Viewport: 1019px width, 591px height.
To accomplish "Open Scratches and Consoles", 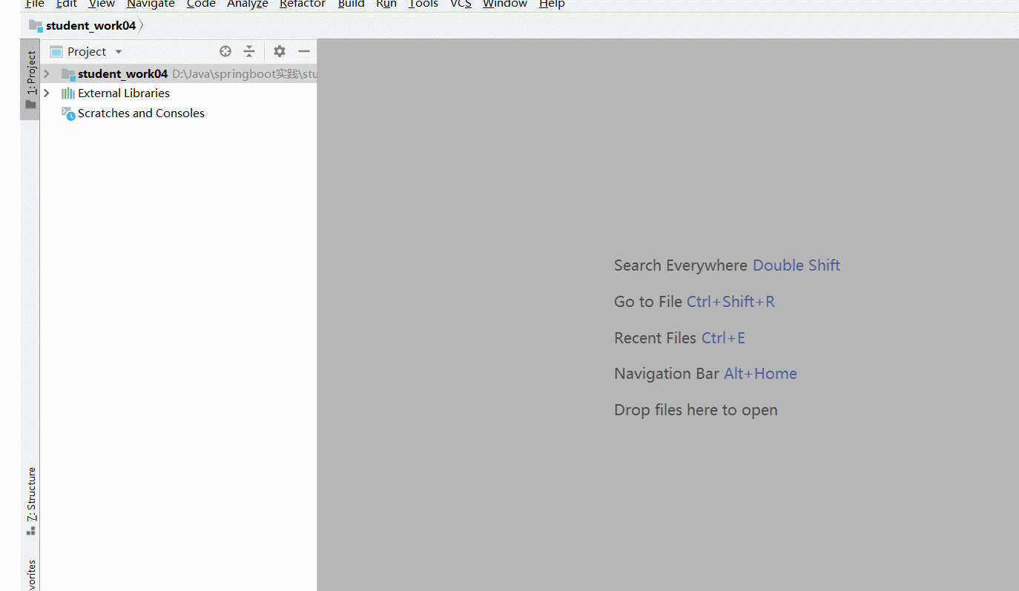I will point(140,113).
